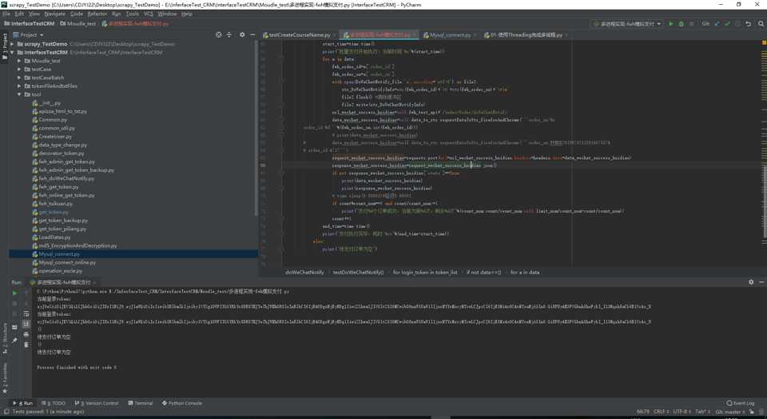Collapse the InterfaceTestCRM project root

[x=12, y=53]
